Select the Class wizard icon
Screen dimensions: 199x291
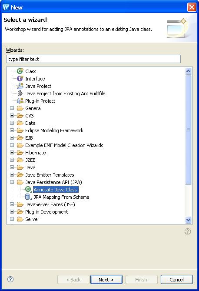[20, 71]
